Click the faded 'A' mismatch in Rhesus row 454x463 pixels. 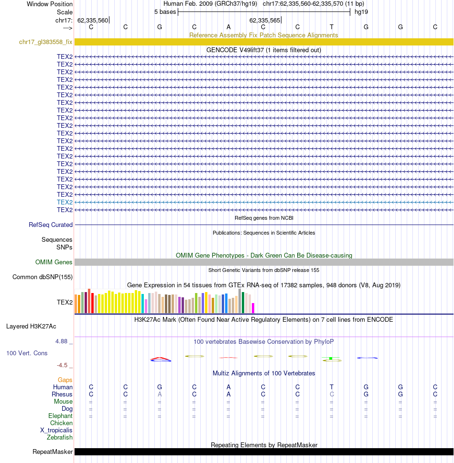click(160, 394)
